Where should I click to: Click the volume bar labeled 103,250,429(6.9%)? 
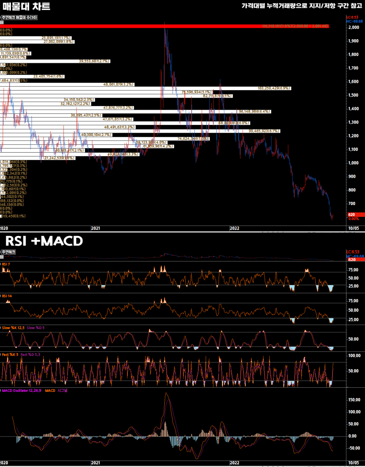(146, 88)
